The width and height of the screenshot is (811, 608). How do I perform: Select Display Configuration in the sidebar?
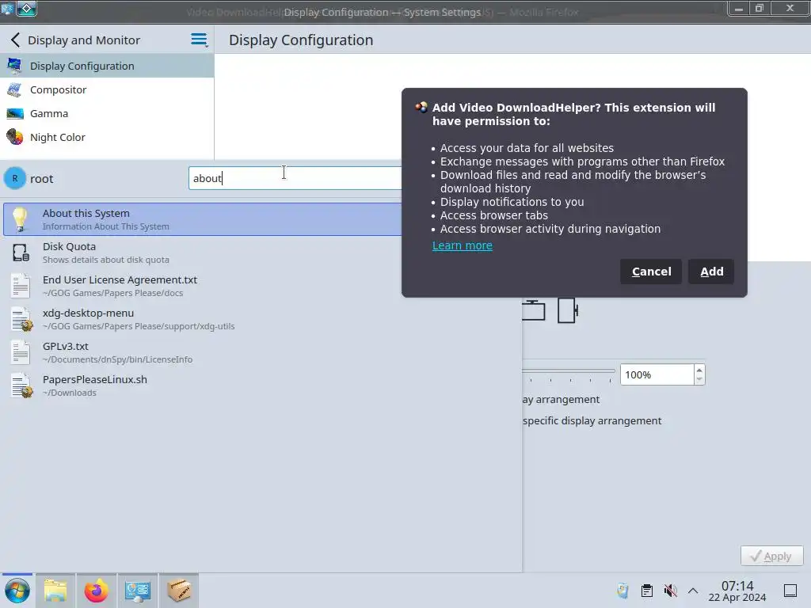107,66
